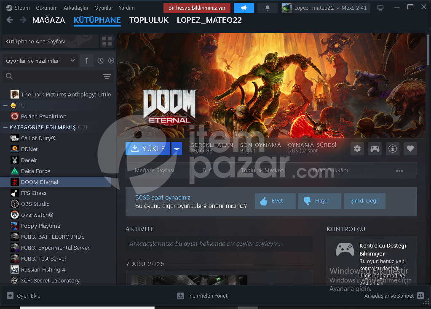The width and height of the screenshot is (431, 309).
Task: Collapse the emoji category section
Action: tap(5, 106)
